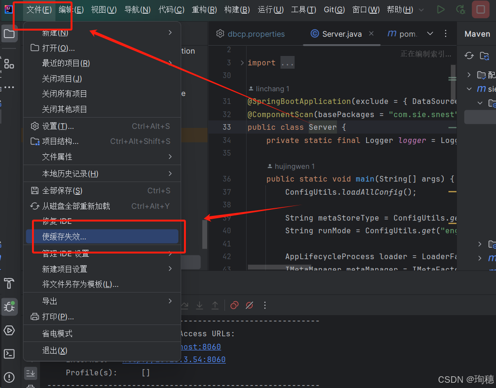Click the green Run triangle icon

pyautogui.click(x=440, y=9)
